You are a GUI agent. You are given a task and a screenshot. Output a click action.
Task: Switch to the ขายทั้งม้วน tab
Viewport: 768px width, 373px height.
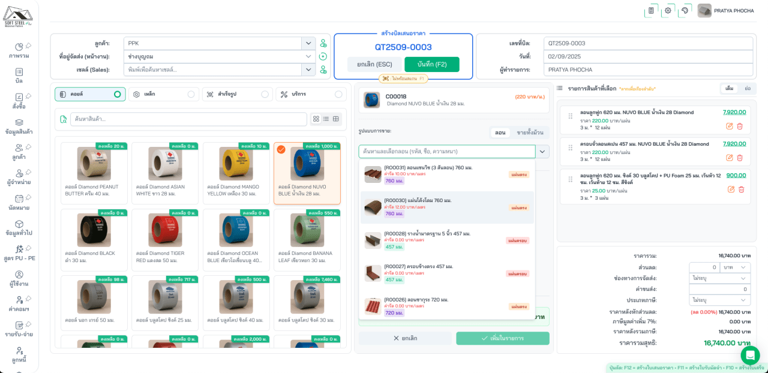click(530, 133)
